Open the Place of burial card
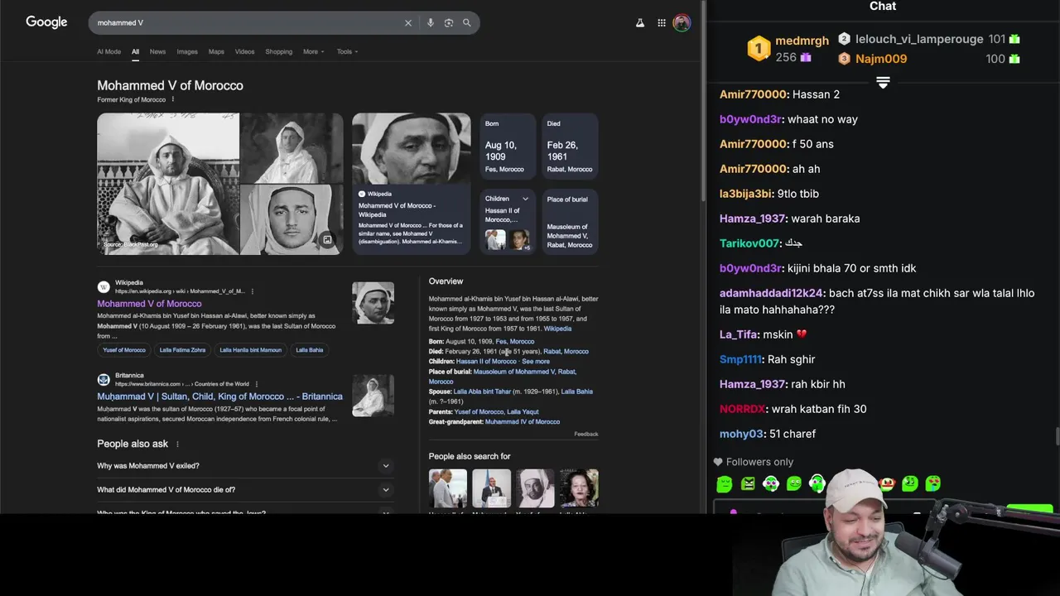 [x=570, y=222]
